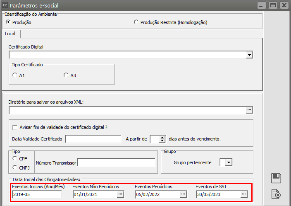Open date picker for Eventos de SST
The width and height of the screenshot is (291, 206).
pyautogui.click(x=244, y=194)
